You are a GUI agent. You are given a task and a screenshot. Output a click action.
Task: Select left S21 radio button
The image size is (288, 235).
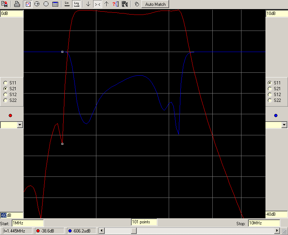click(x=5, y=89)
